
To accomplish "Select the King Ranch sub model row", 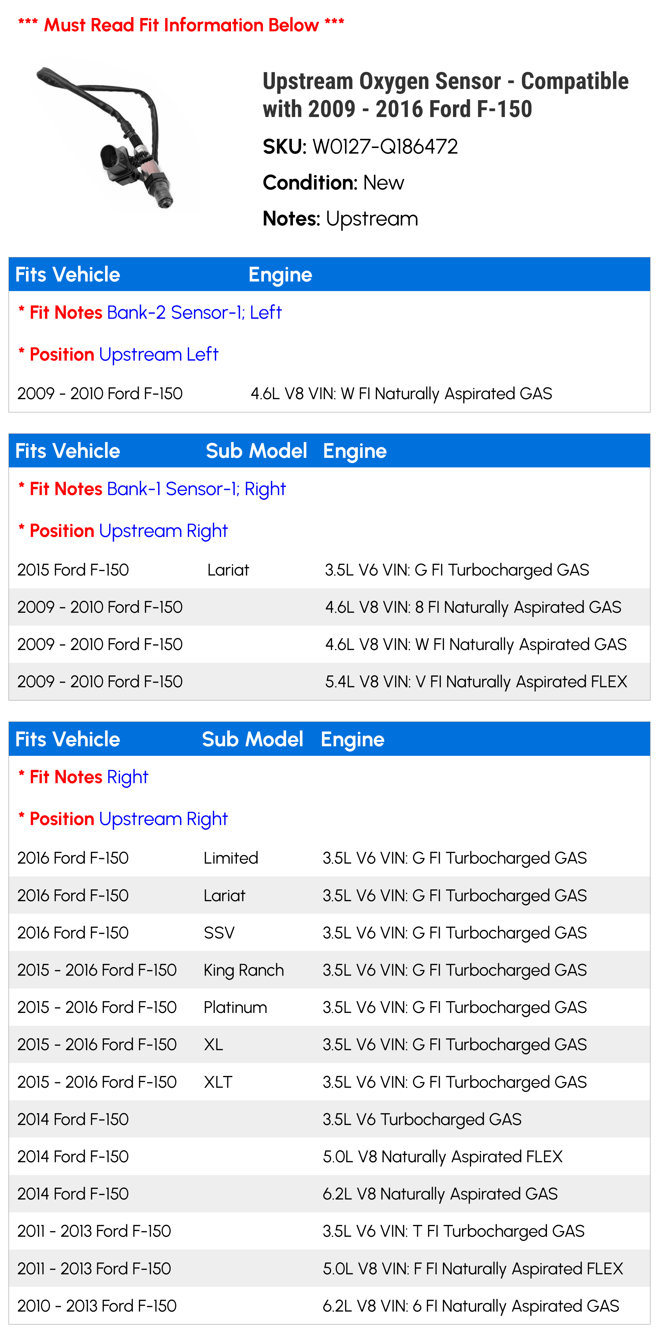I will click(x=329, y=970).
